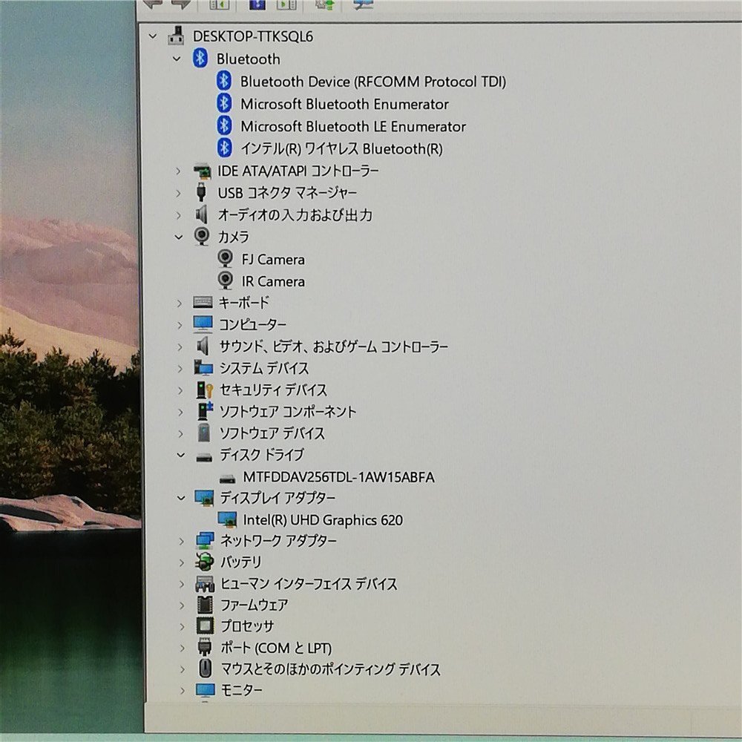Collapse the カメラ category
Viewport: 742px width, 742px height.
tap(178, 237)
